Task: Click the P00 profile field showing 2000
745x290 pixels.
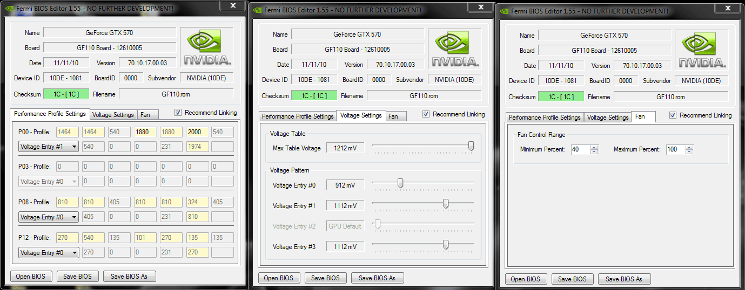Action: [197, 132]
